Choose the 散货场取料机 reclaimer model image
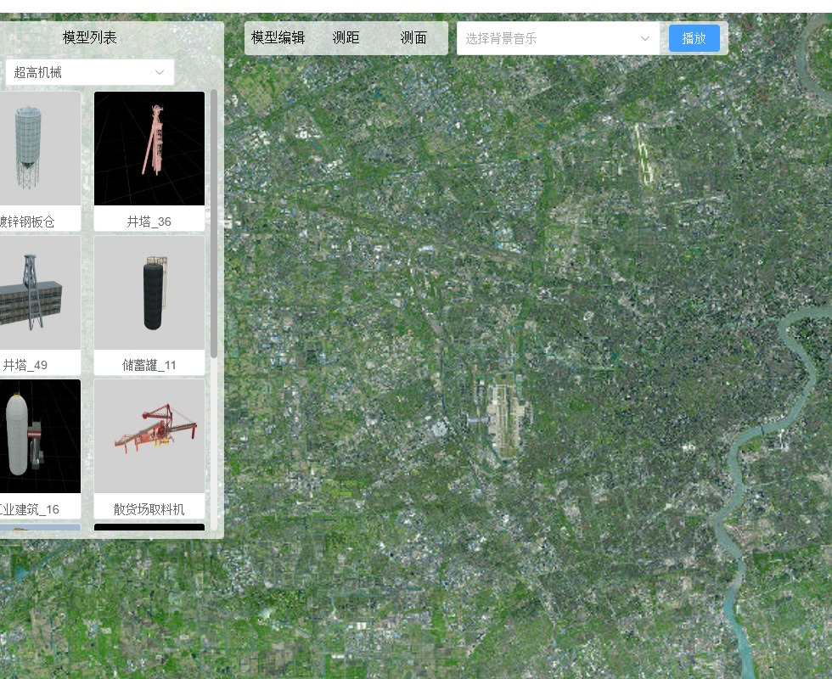Screen dimensions: 832x679 click(149, 436)
